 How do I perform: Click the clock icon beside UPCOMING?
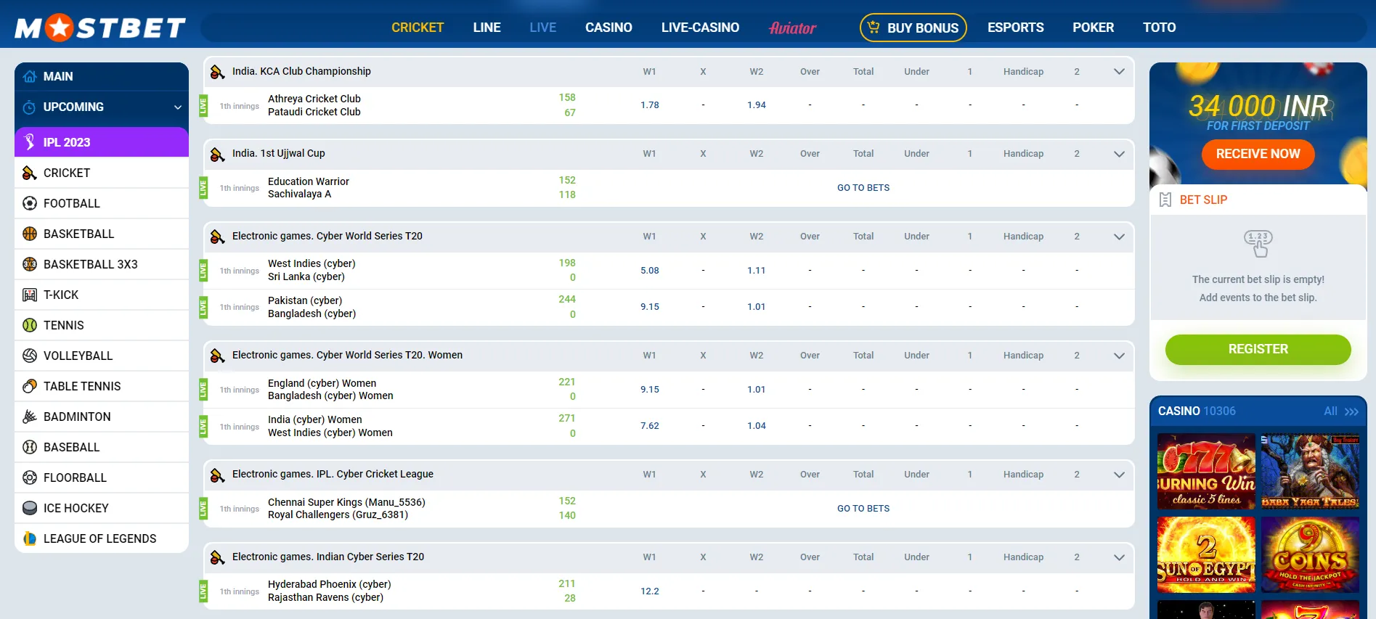click(x=30, y=107)
